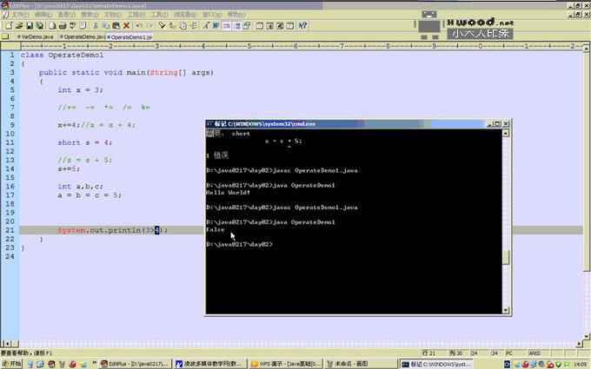Click the cmd.exe taskbar button
The image size is (591, 369).
436,364
